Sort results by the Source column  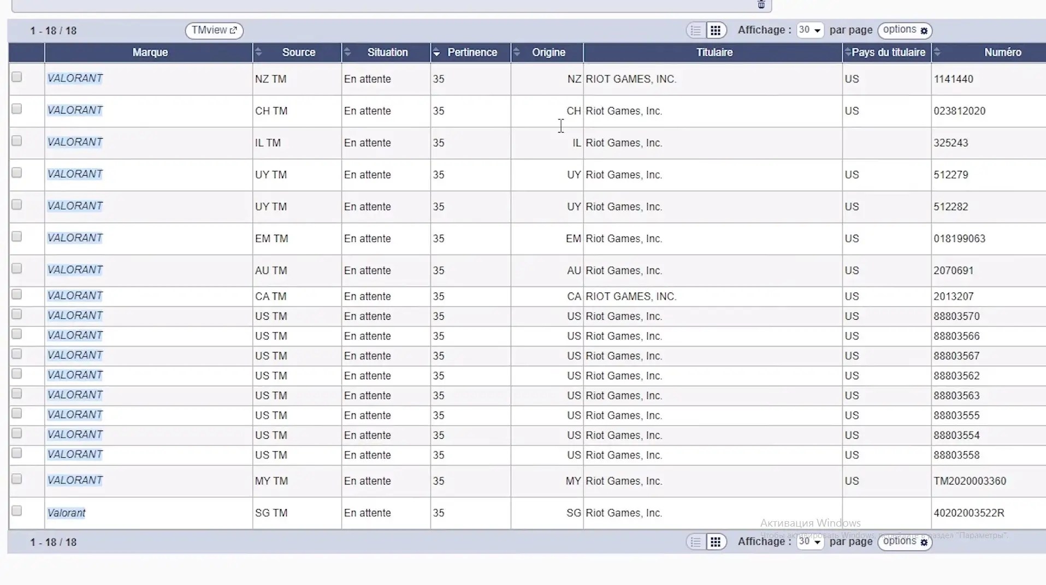click(347, 52)
